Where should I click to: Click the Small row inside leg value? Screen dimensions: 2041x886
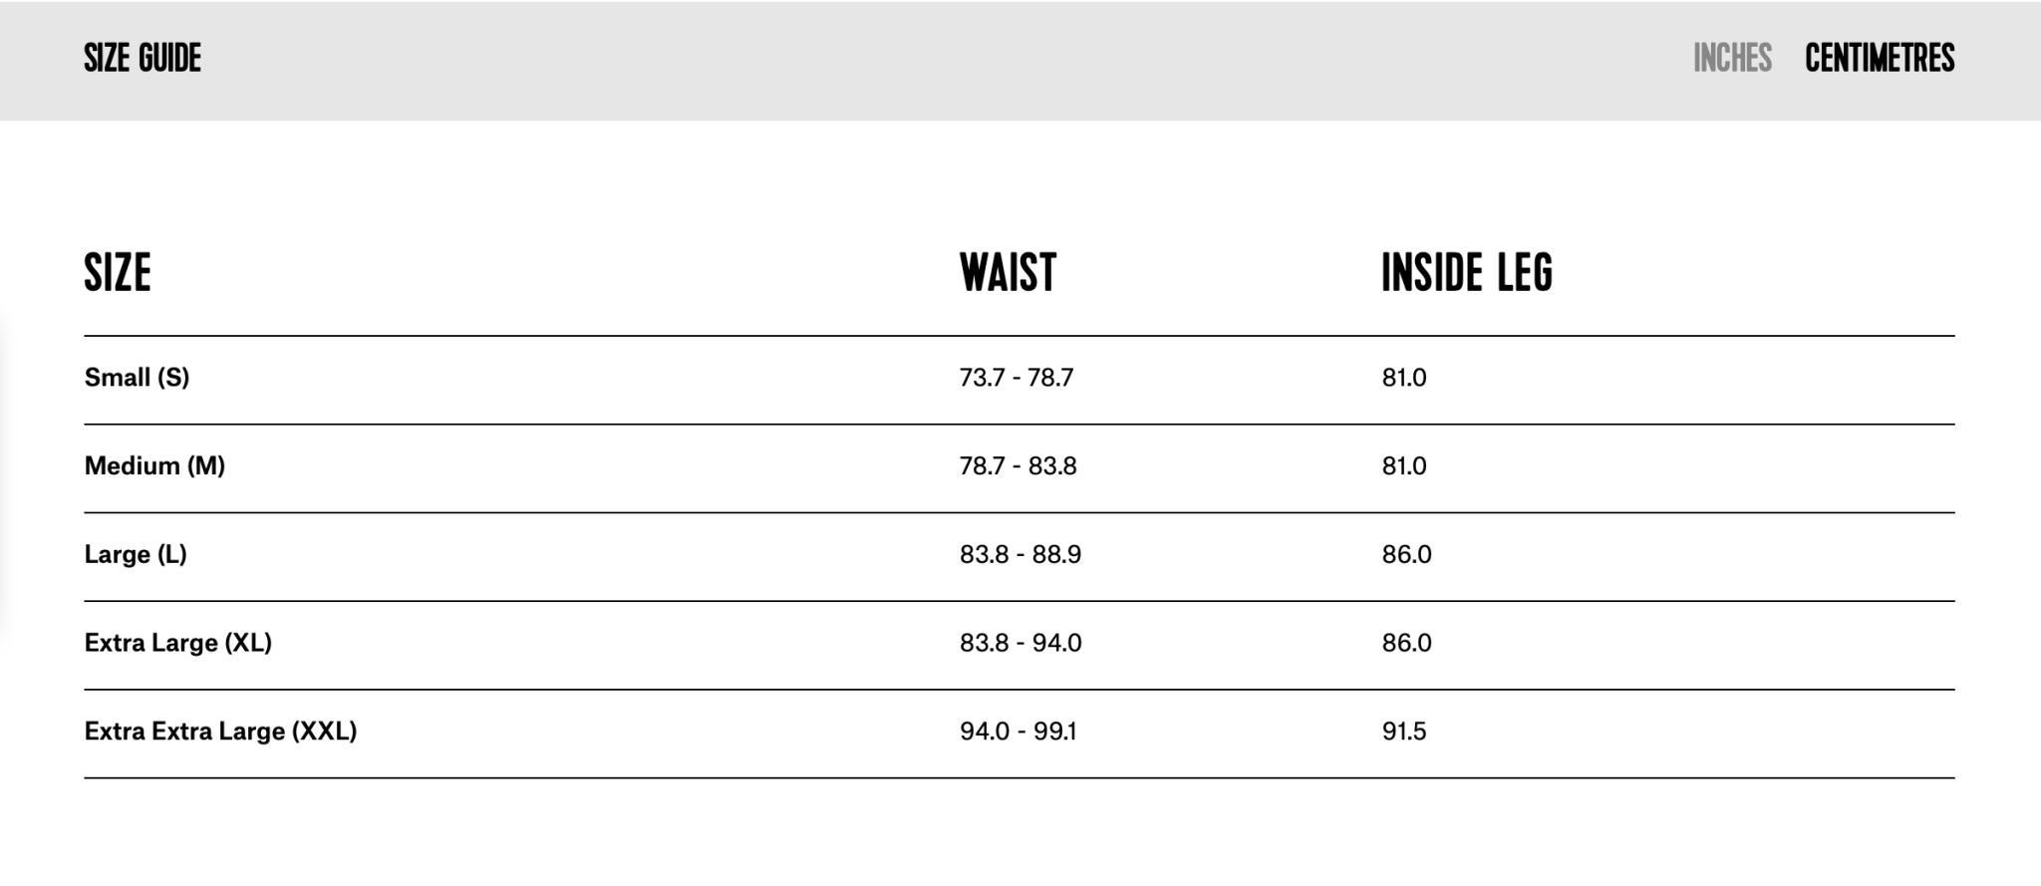click(1404, 378)
